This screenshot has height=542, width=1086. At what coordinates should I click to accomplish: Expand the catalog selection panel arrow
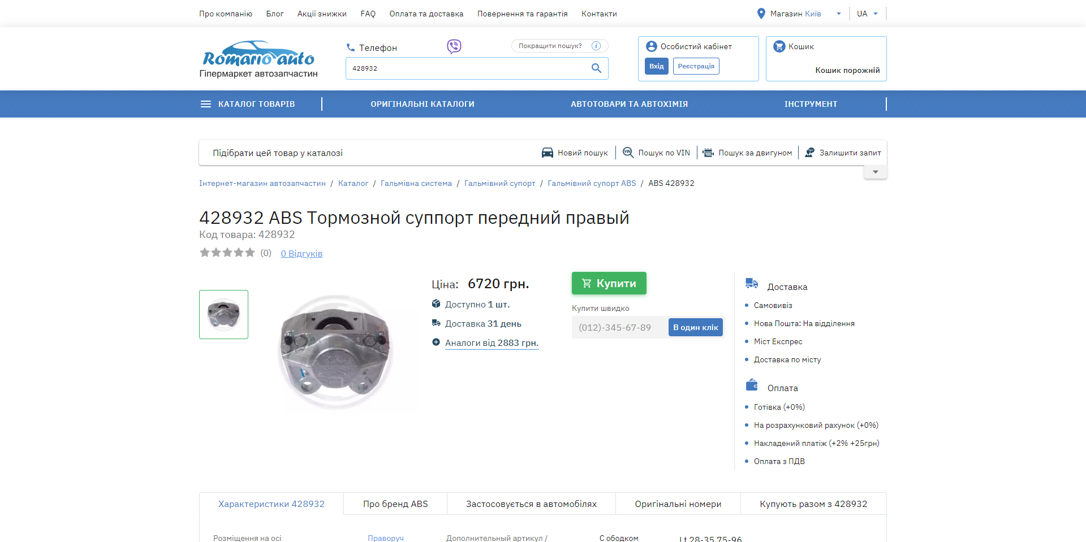coord(875,172)
